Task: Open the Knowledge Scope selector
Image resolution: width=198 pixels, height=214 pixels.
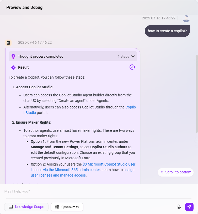Action: [x=26, y=207]
